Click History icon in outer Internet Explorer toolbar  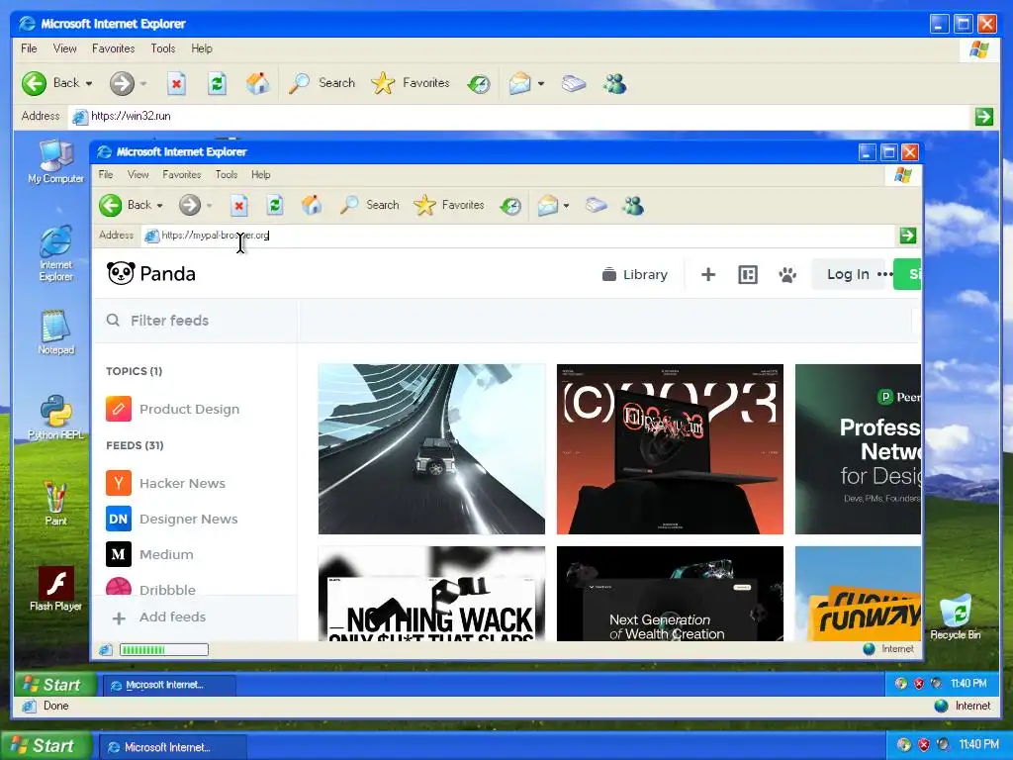tap(479, 83)
